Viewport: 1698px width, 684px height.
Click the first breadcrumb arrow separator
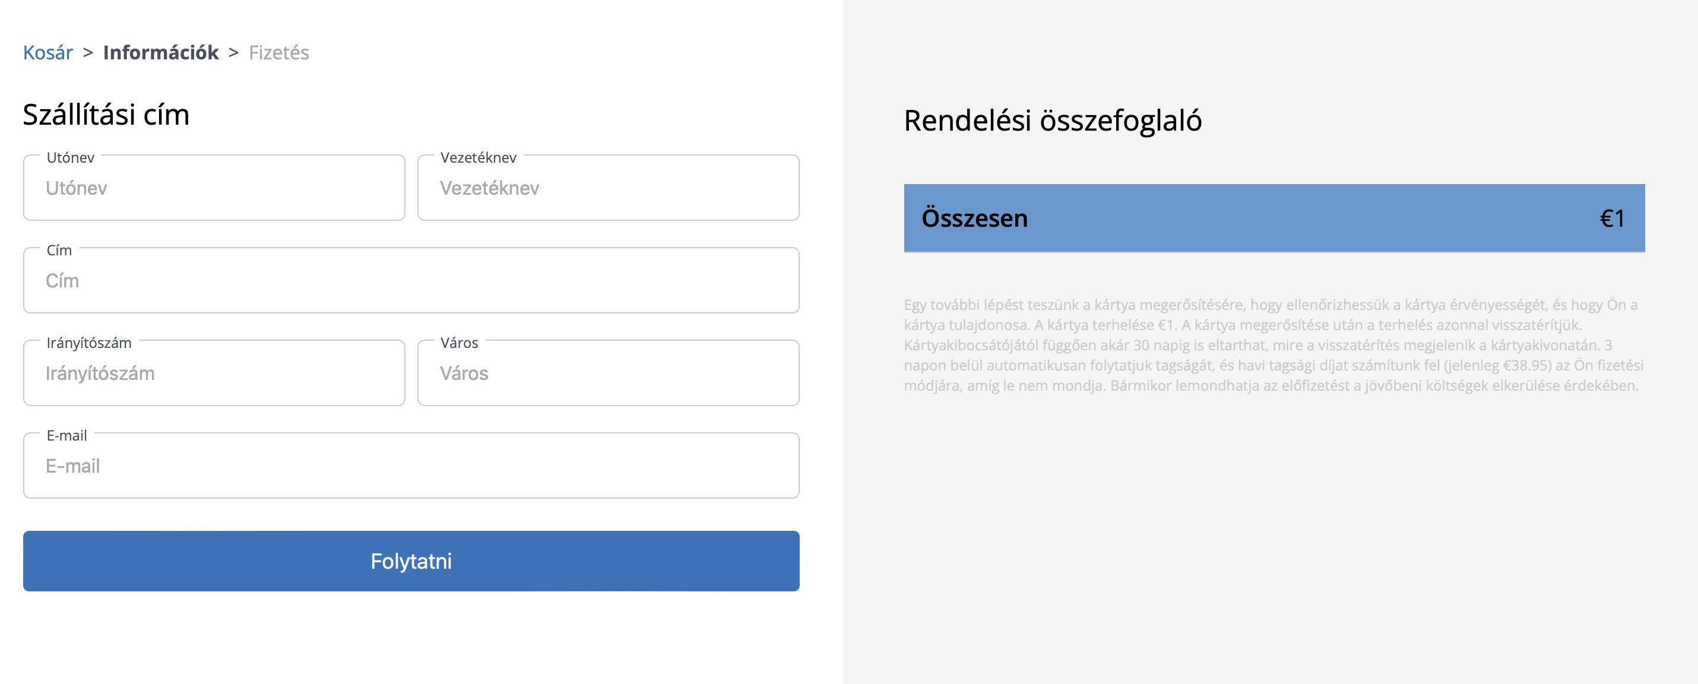pos(88,52)
